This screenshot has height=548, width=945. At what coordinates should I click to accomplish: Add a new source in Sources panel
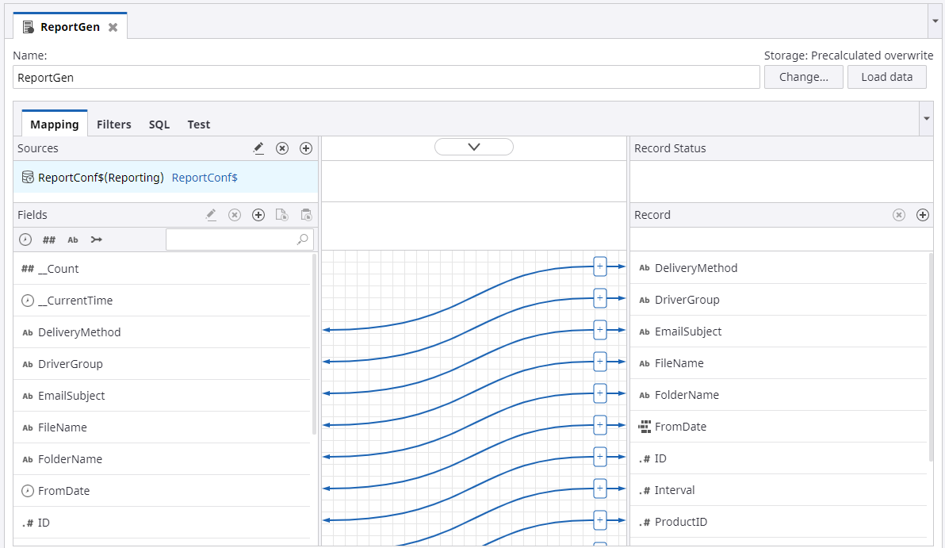306,148
